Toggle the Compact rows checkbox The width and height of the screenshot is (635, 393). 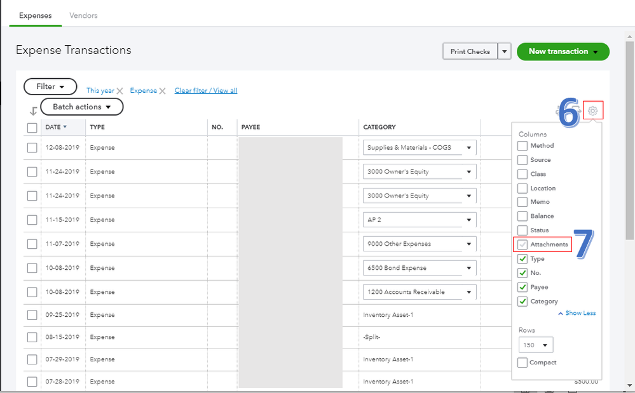coord(522,362)
